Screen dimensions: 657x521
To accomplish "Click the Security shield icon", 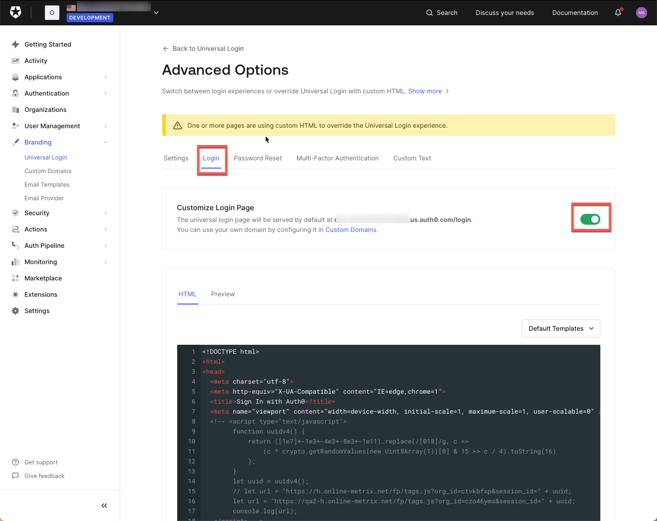I will tap(15, 212).
